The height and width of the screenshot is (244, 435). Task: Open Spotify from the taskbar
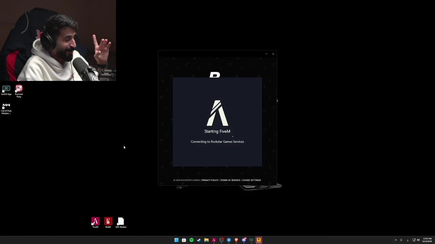tap(191, 240)
